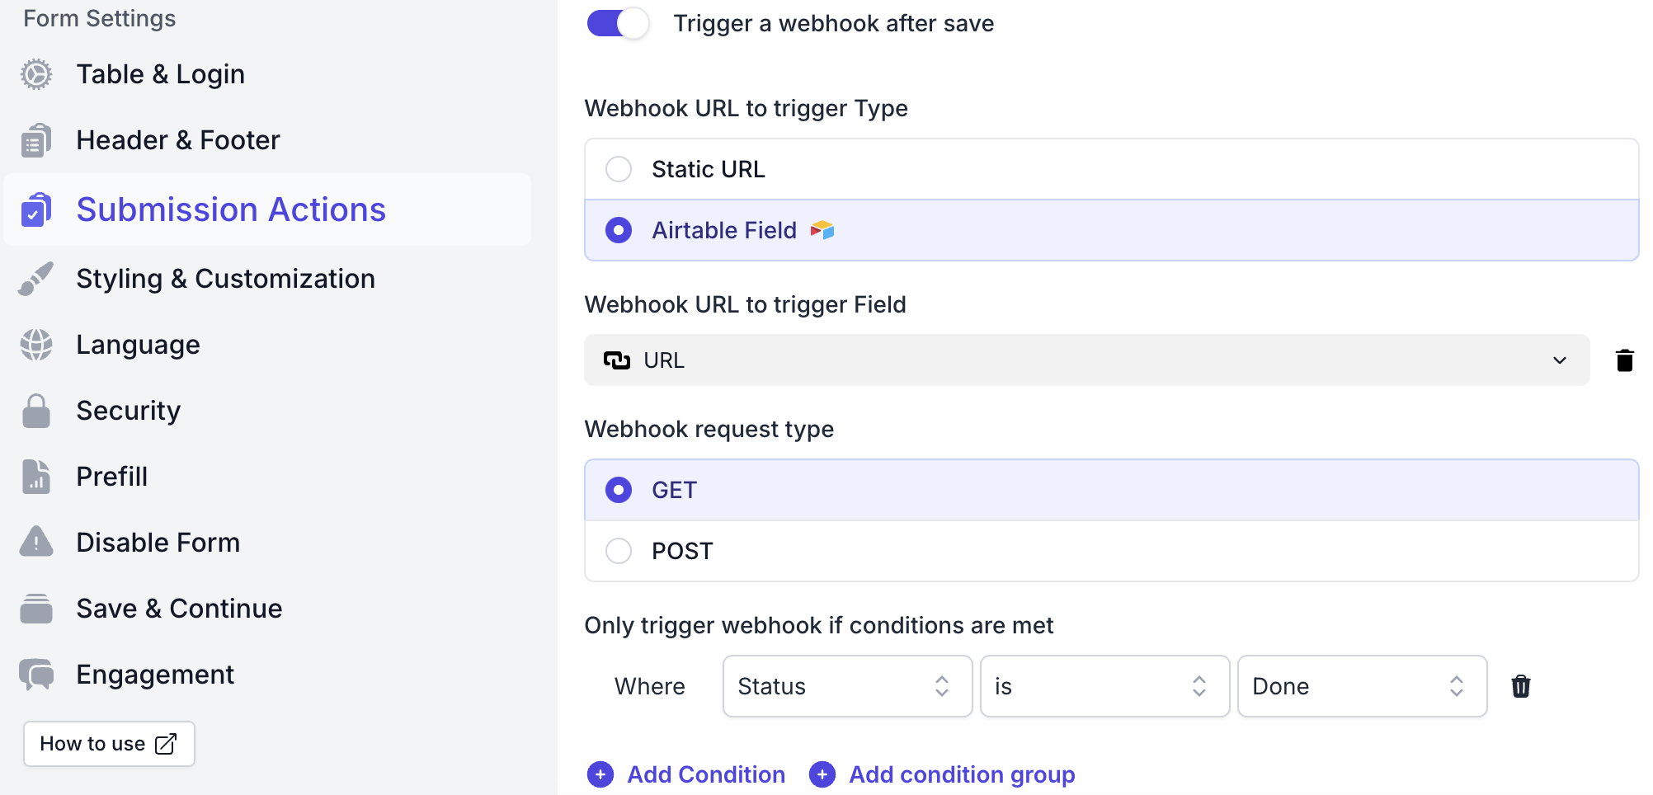
Task: Add Condition to the webhook trigger
Action: [686, 774]
